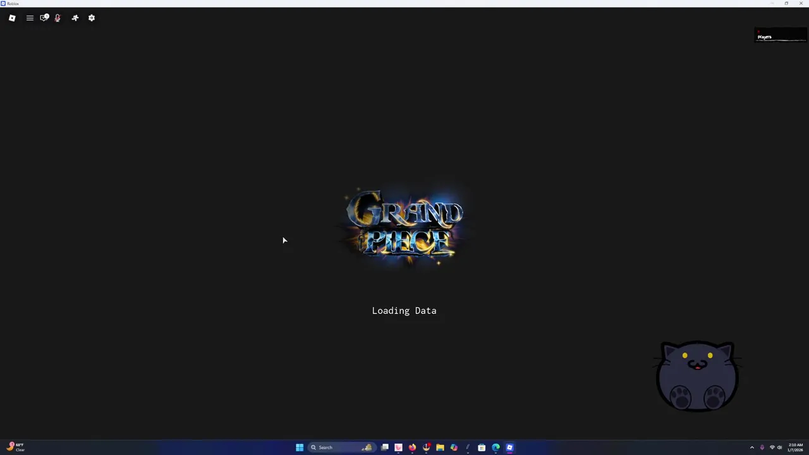This screenshot has width=809, height=455.
Task: Open the volume speaker tray icon
Action: point(779,447)
